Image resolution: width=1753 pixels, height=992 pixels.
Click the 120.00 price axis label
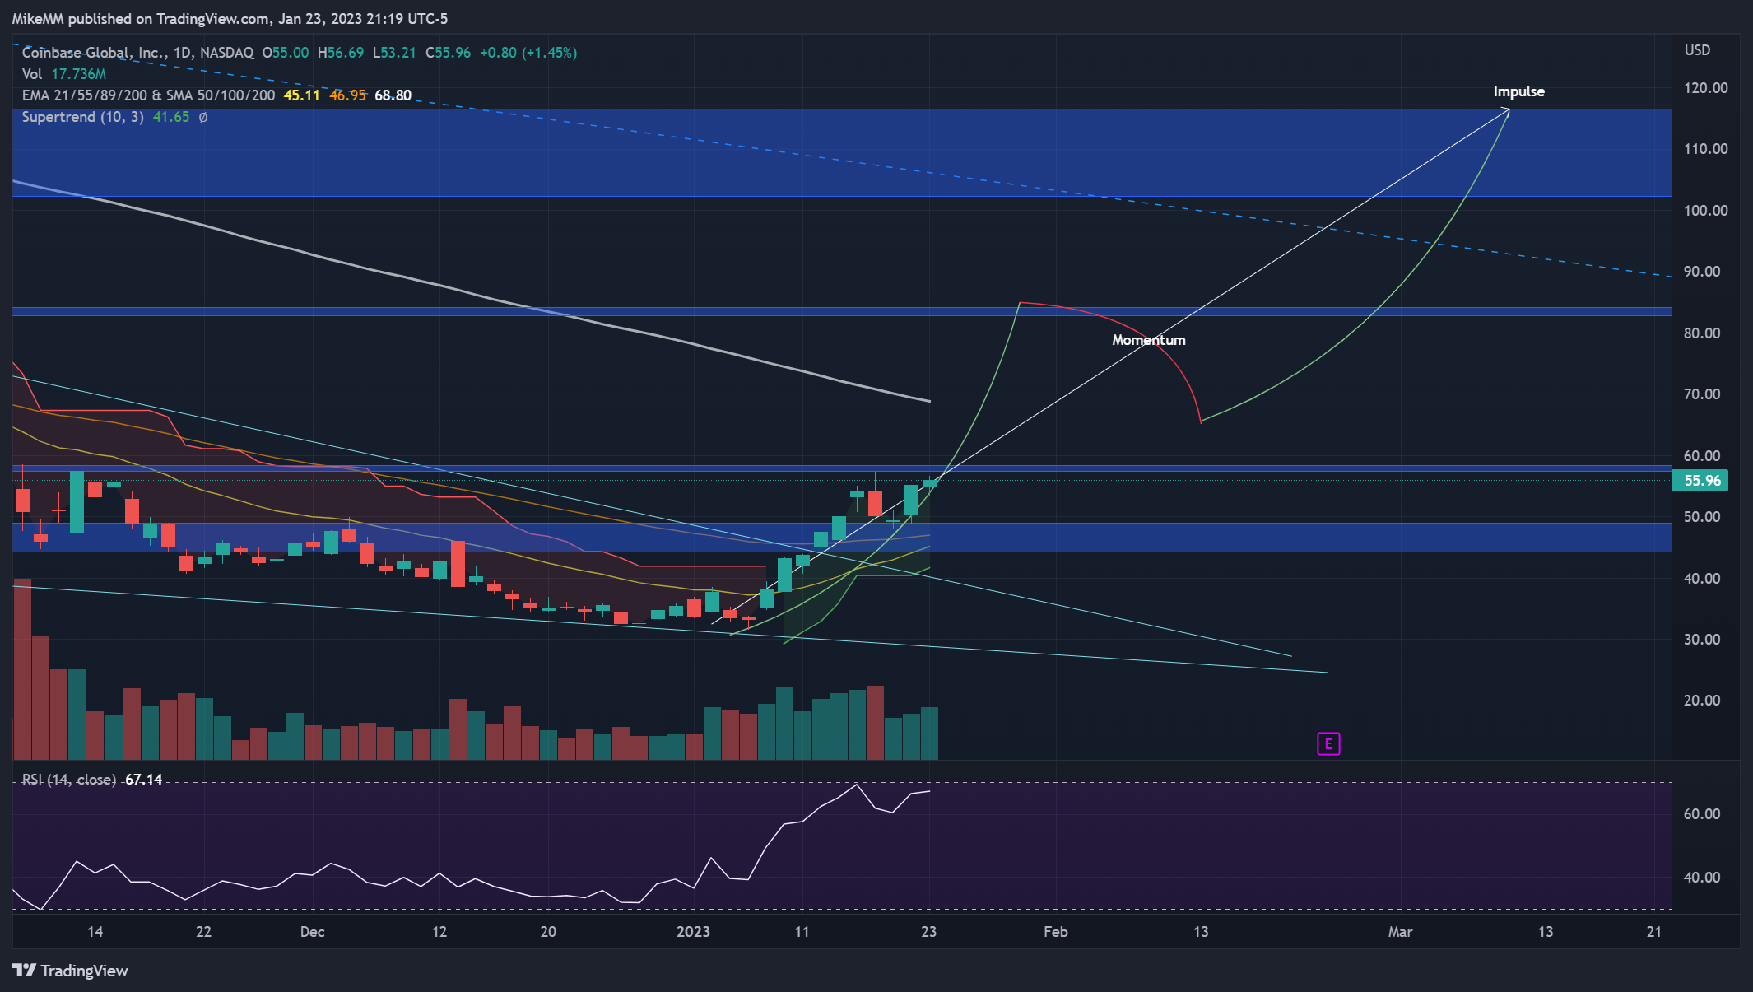pyautogui.click(x=1705, y=88)
